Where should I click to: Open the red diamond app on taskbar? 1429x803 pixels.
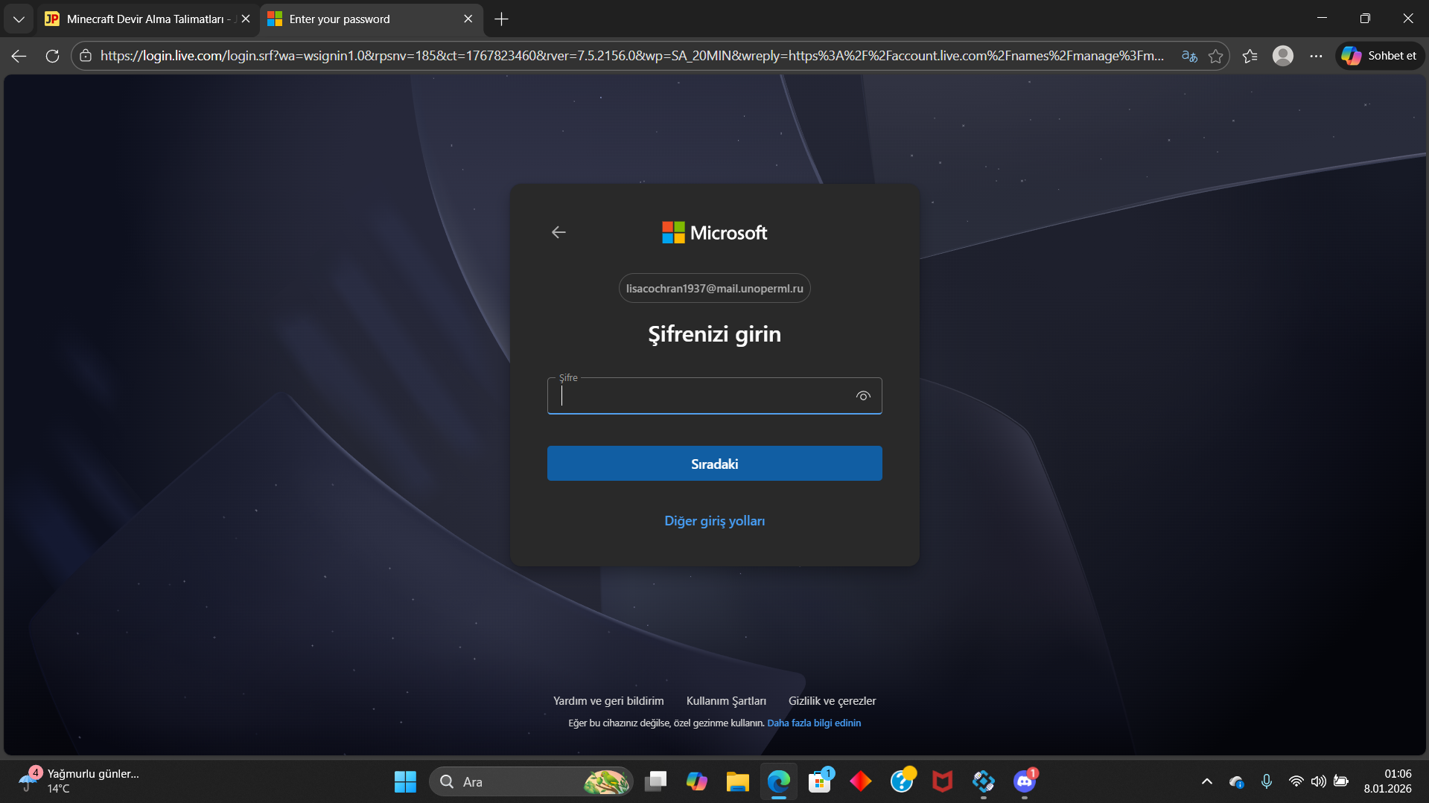861,781
